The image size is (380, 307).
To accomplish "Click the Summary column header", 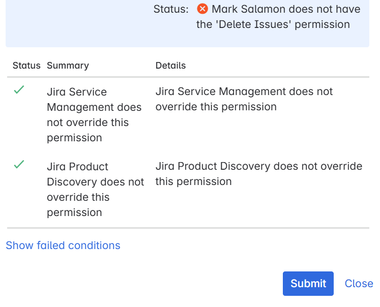I will pos(68,66).
